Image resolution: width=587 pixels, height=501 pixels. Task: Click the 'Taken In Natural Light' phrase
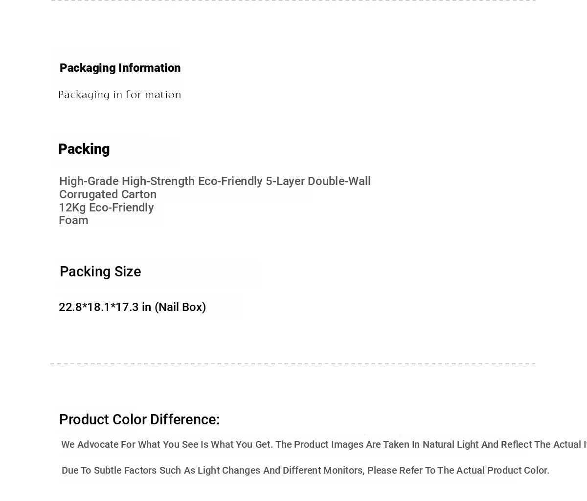pos(430,444)
